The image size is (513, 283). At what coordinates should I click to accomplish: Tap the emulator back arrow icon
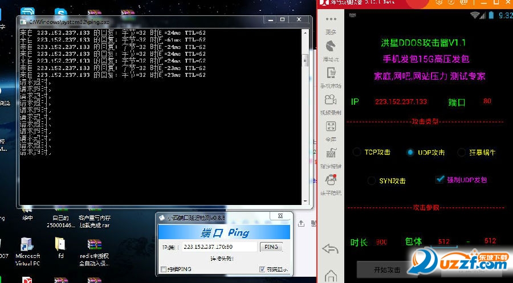point(331,249)
